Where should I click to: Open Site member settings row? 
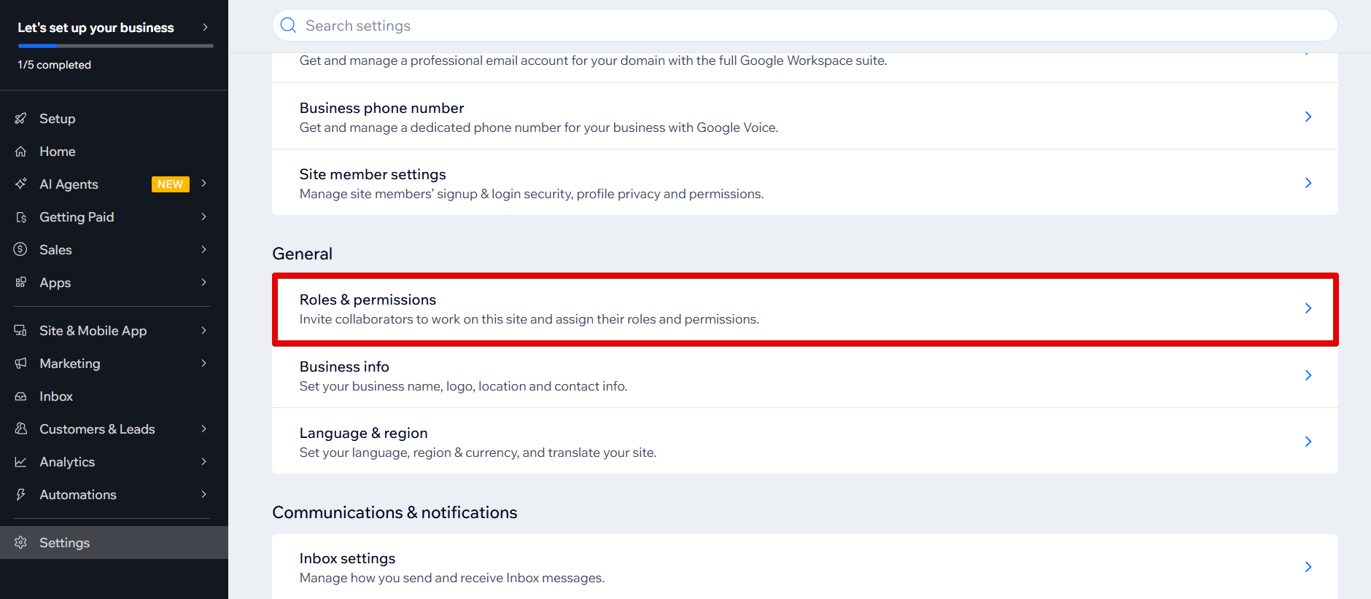pyautogui.click(x=804, y=183)
